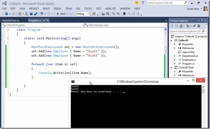Close the Program.cs tab

(x=48, y=20)
